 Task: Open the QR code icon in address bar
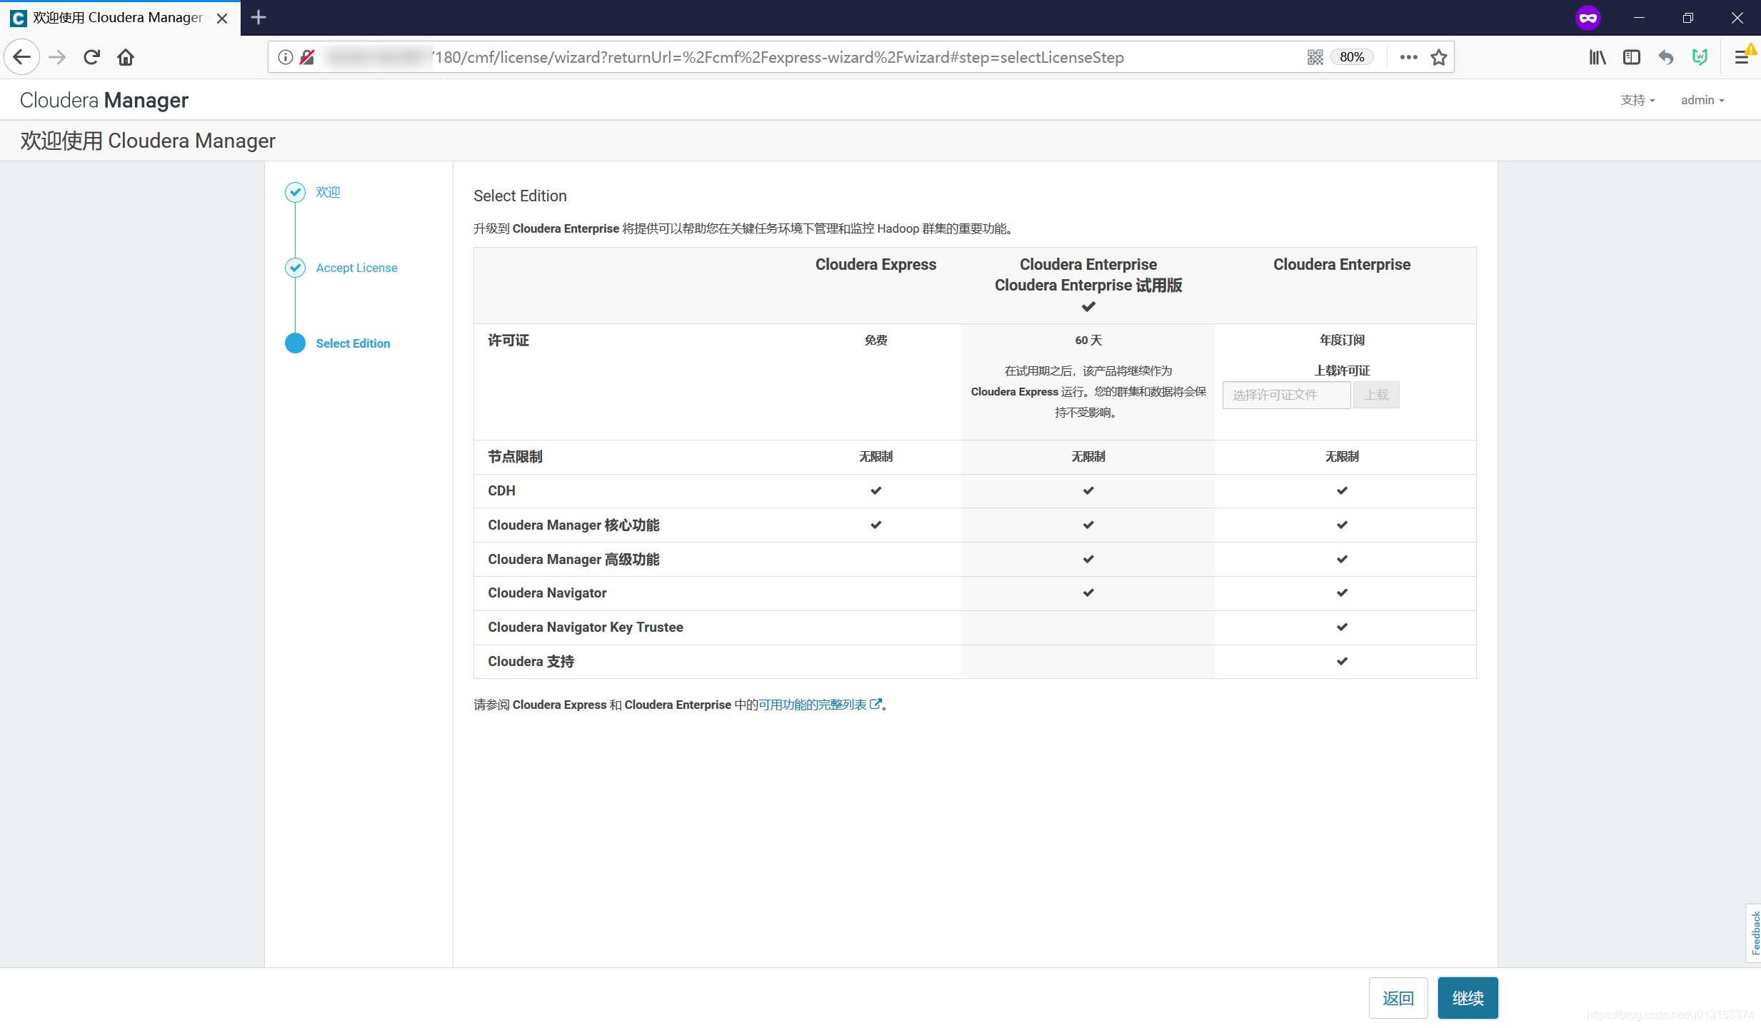coord(1315,57)
